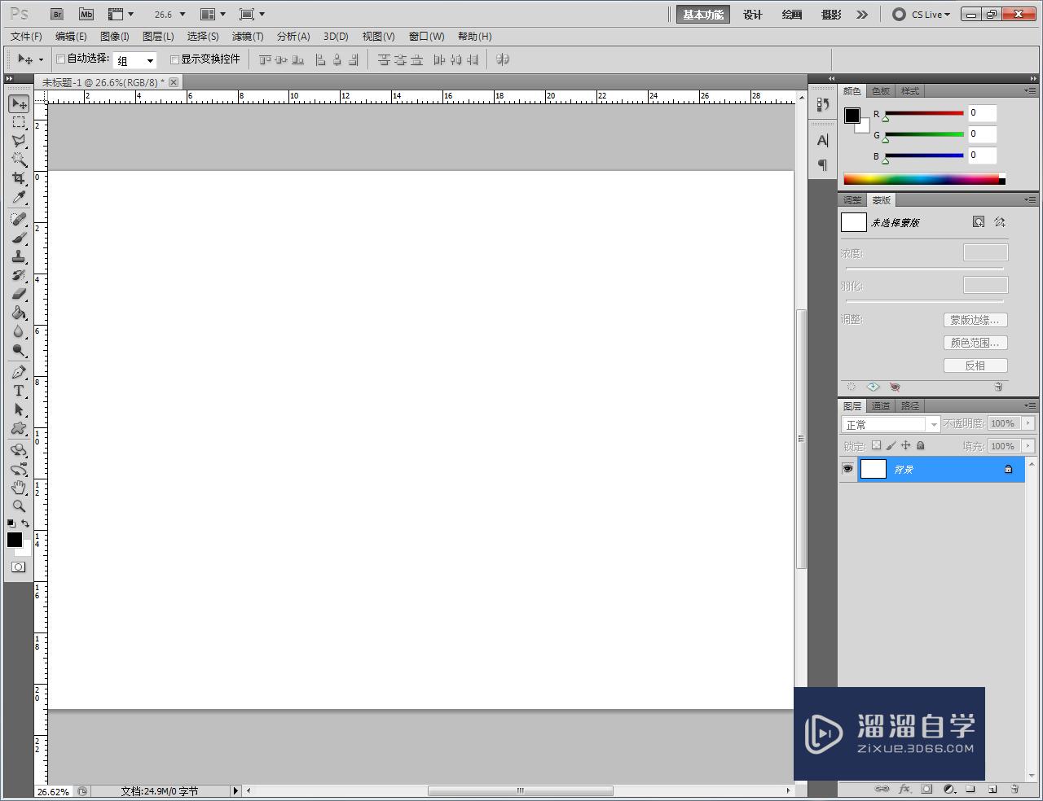The height and width of the screenshot is (801, 1043).
Task: Launch Adobe Bridge with the Br icon
Action: click(x=56, y=15)
